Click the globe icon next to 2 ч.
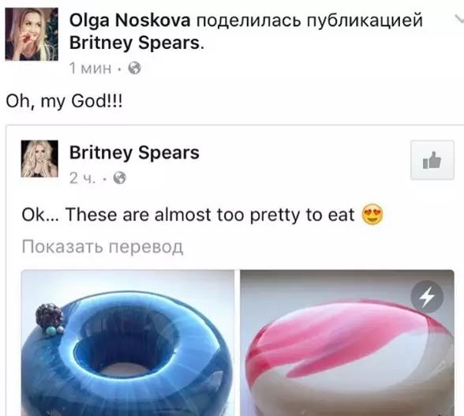Image resolution: width=464 pixels, height=416 pixels. (120, 178)
